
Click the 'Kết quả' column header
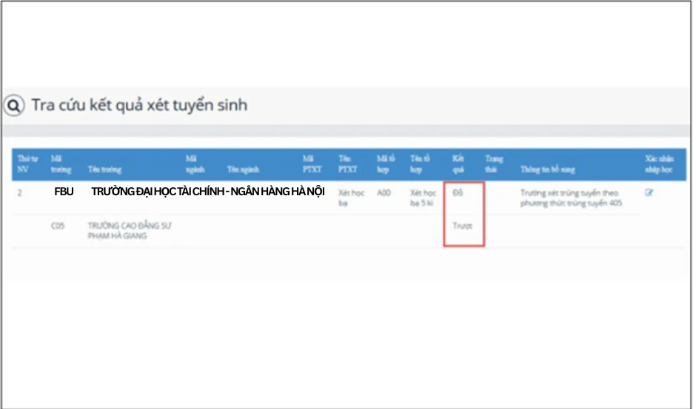coord(459,163)
